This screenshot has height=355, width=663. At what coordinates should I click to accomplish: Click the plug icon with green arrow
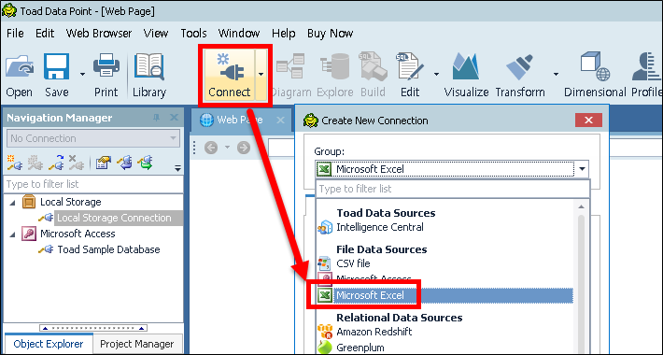pyautogui.click(x=145, y=163)
